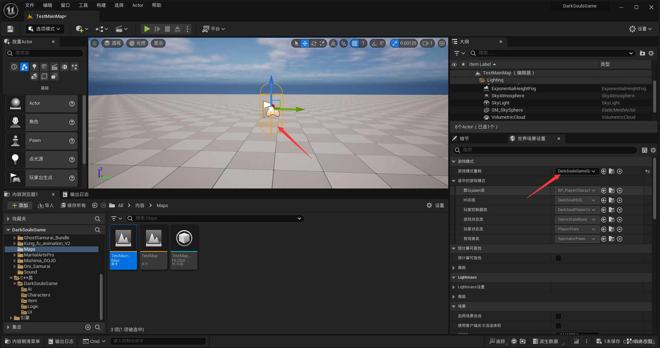This screenshot has width=660, height=348.
Task: Click help icon for Pawn actor
Action: 72,141
